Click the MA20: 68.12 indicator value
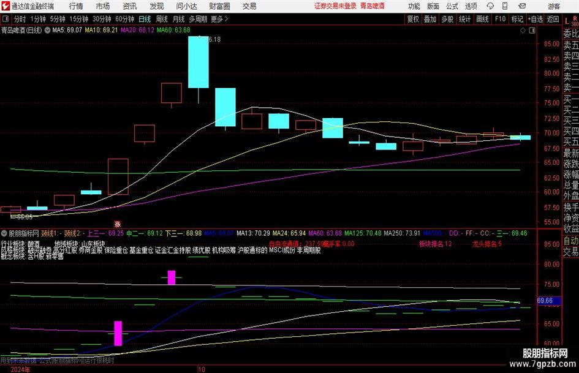The image size is (579, 373). (x=137, y=30)
